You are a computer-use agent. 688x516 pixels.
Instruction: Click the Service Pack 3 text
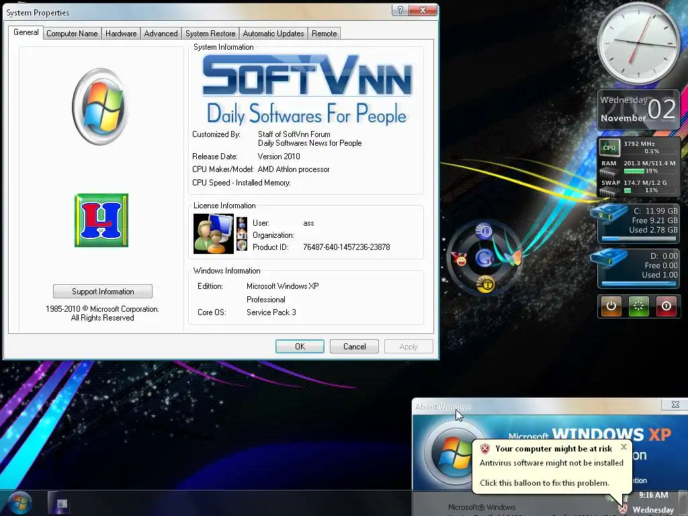271,312
